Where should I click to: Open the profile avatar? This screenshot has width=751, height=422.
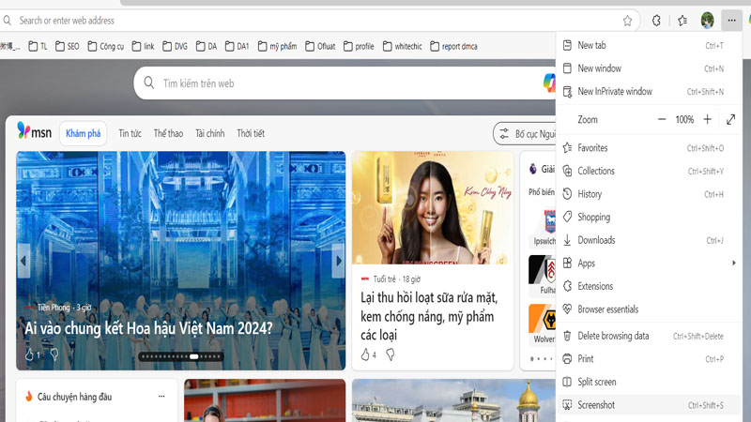pyautogui.click(x=708, y=21)
